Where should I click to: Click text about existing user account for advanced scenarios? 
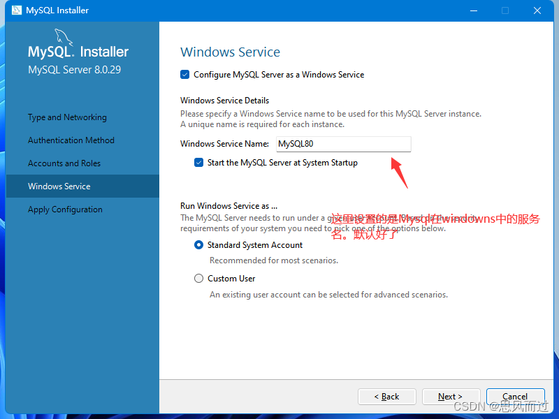pyautogui.click(x=328, y=295)
